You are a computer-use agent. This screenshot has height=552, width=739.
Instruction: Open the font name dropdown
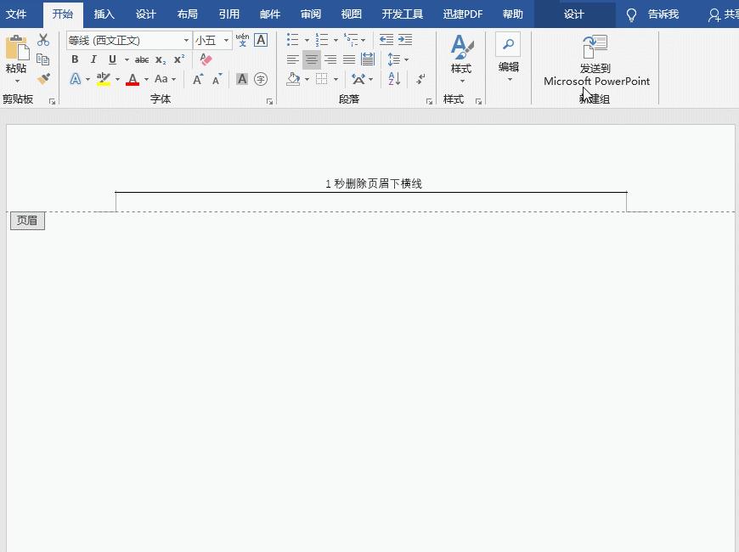pyautogui.click(x=186, y=40)
